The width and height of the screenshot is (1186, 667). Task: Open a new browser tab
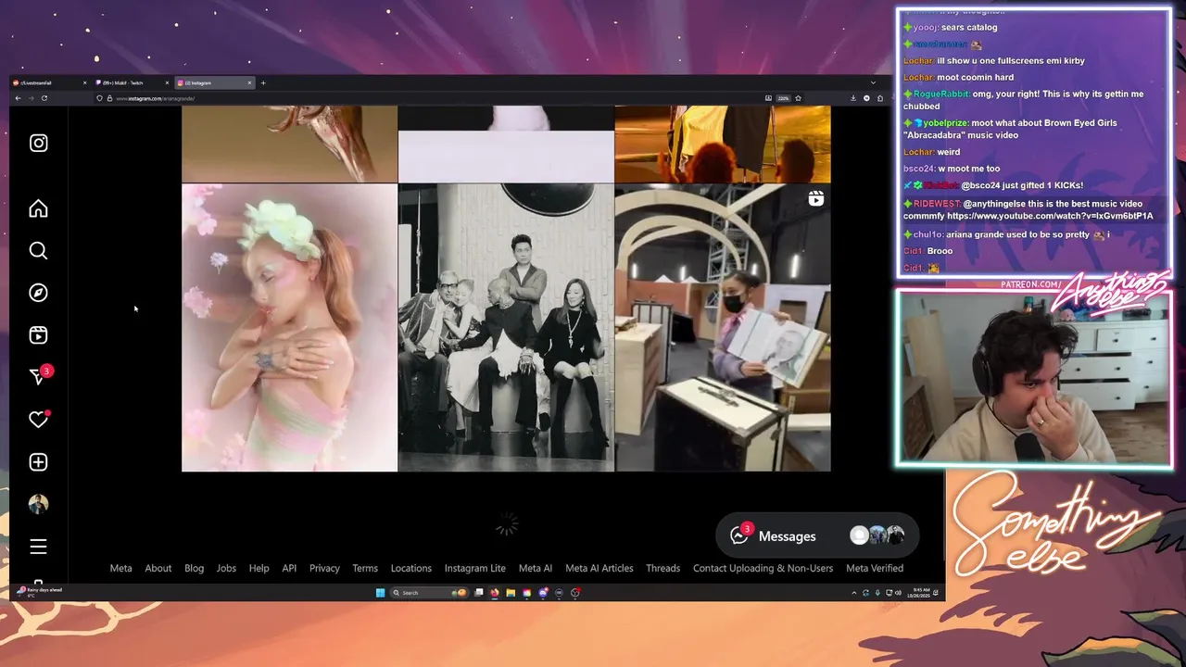click(x=263, y=82)
